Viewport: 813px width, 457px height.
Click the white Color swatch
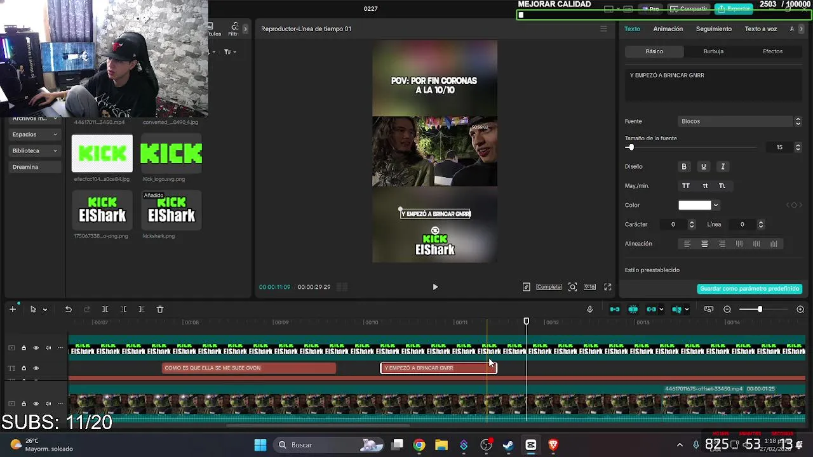(695, 205)
